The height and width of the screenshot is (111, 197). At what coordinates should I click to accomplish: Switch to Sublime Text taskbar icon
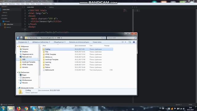(42, 109)
